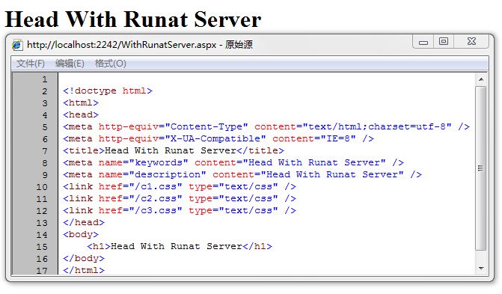Screen dimensions: 502x294
Task: Click the meta description source line
Action: (x=242, y=174)
